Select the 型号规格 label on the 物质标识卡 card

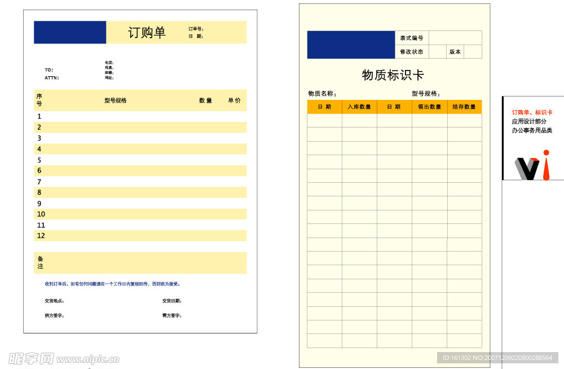pyautogui.click(x=426, y=94)
